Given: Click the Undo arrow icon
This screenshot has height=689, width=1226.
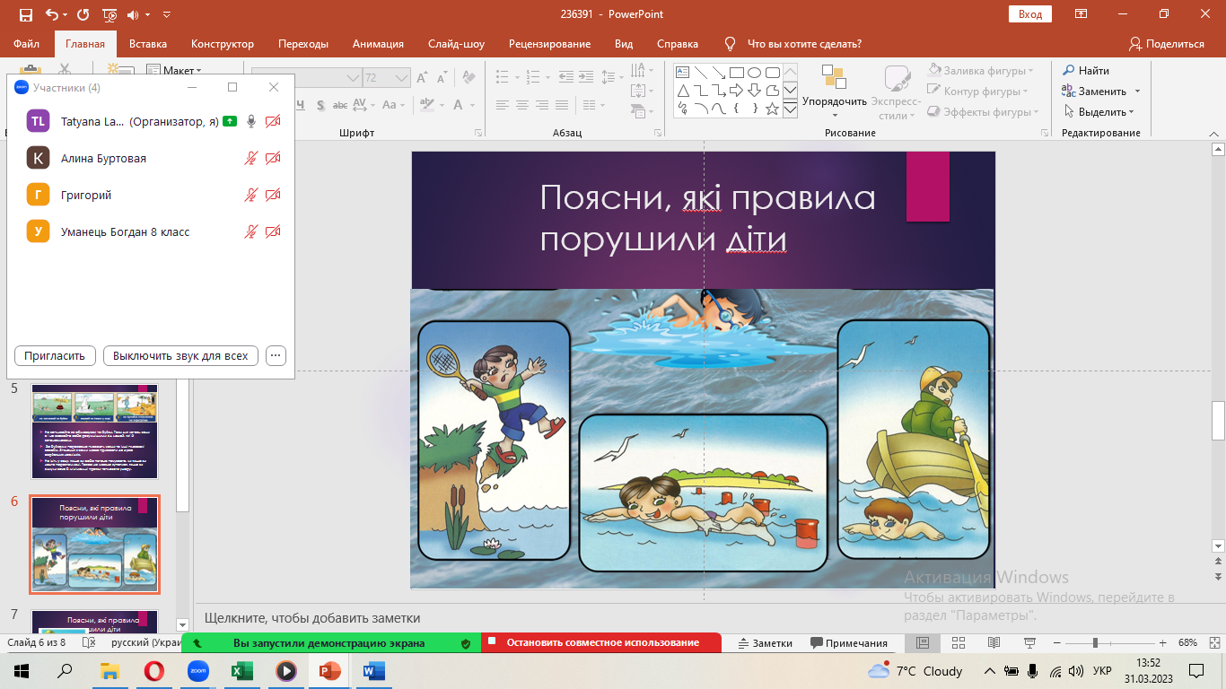Looking at the screenshot, I should click(52, 14).
